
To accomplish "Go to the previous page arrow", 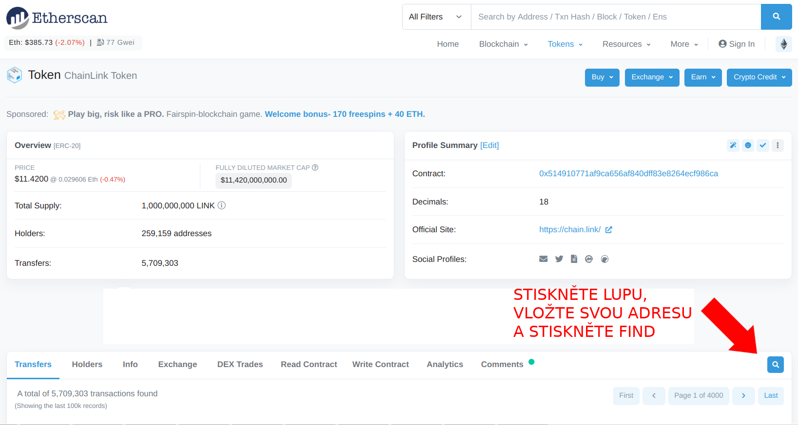I will click(654, 396).
